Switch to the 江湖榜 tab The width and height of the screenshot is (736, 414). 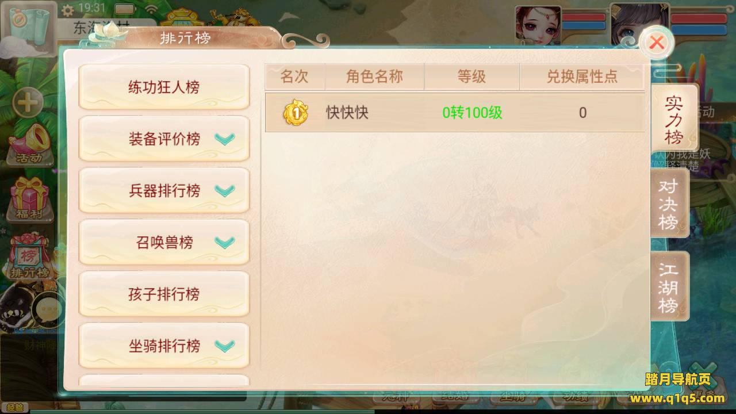point(669,287)
